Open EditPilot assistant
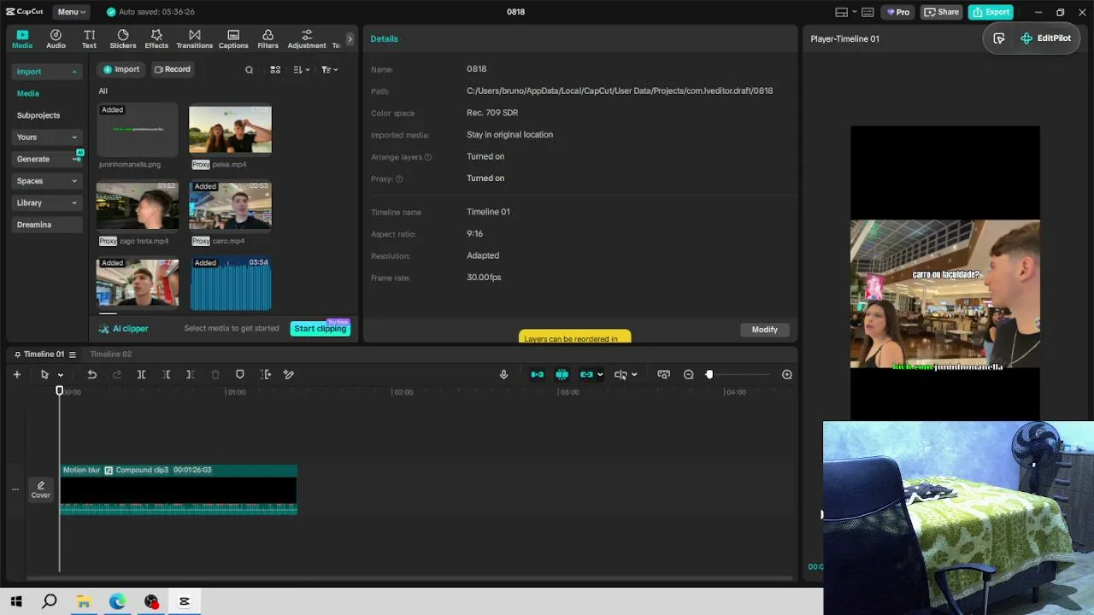Viewport: 1094px width, 615px height. [1045, 38]
